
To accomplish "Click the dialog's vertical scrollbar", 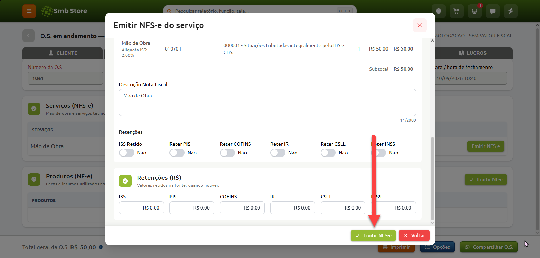I will coord(432,178).
